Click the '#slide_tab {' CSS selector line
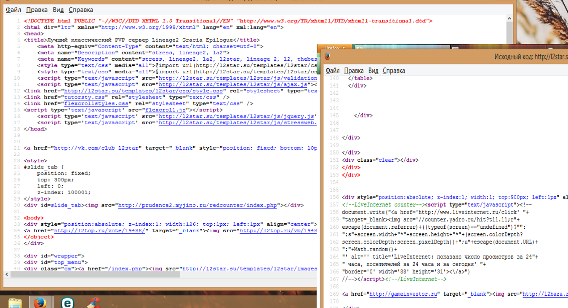Viewport: 568px width, 308px height. click(x=44, y=167)
